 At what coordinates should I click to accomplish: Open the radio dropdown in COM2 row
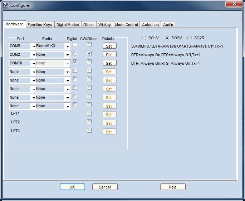(x=68, y=55)
